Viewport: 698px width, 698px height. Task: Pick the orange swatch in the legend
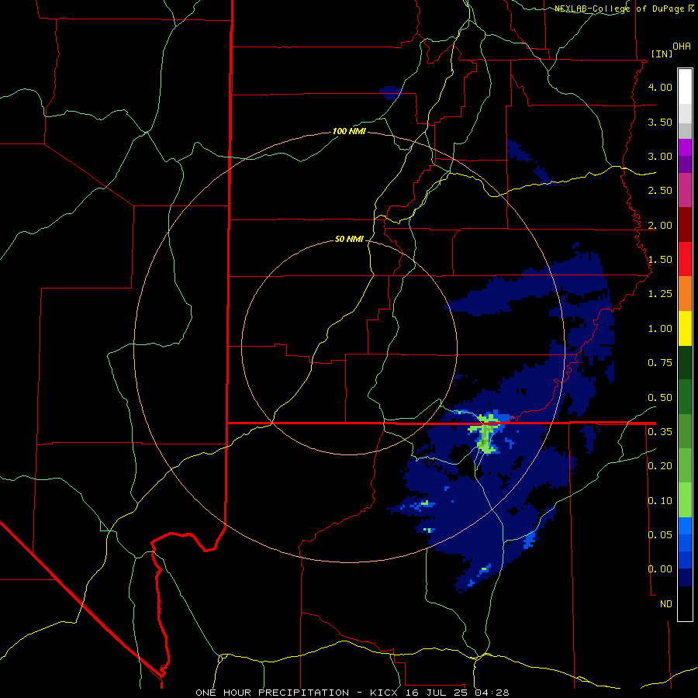[x=685, y=294]
